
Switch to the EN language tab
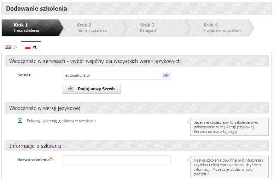[x=11, y=47]
